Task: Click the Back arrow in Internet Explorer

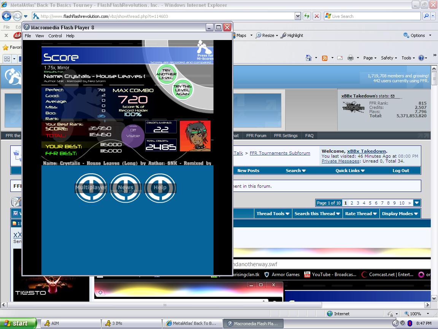Action: click(7, 16)
